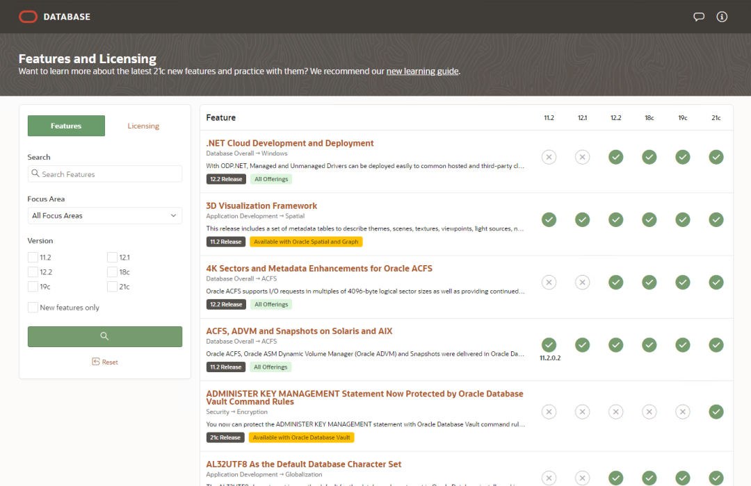Screen dimensions: 751x486
Task: Click the 12.2 Release tag under .NET Cloud
Action: coord(226,179)
